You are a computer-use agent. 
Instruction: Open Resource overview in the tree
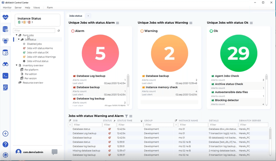pos(33,83)
